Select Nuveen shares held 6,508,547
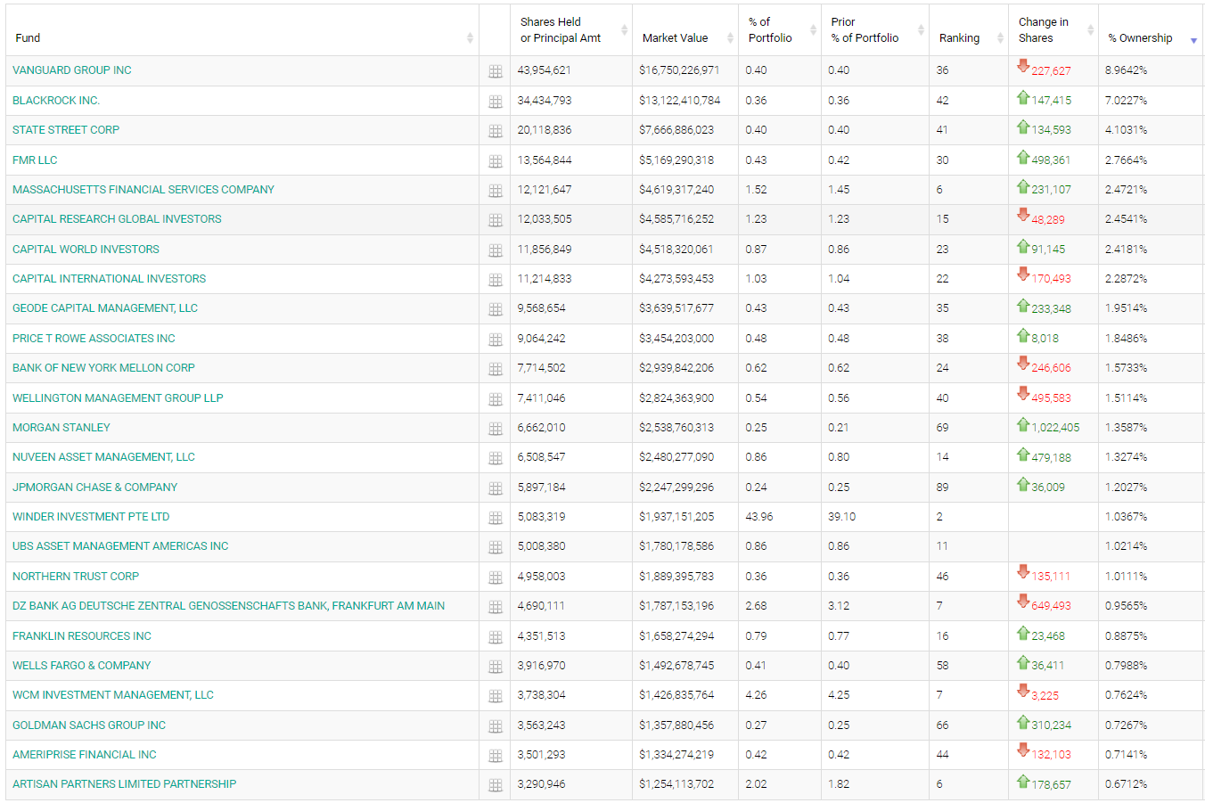This screenshot has height=803, width=1205. [542, 457]
